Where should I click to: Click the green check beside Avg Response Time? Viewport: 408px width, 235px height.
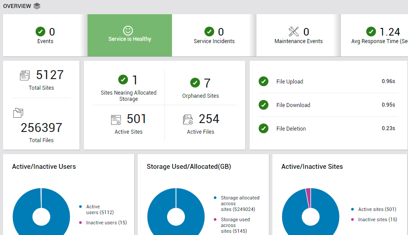[371, 32]
